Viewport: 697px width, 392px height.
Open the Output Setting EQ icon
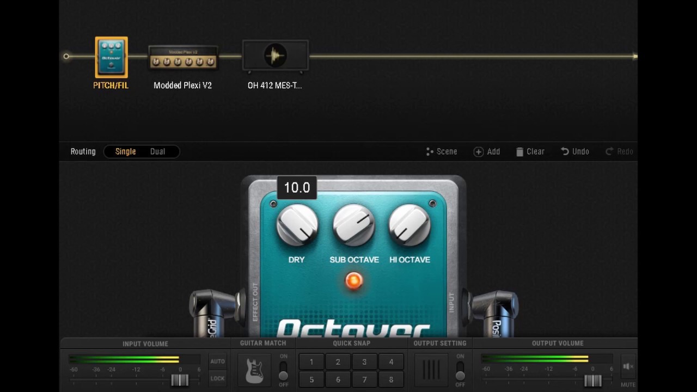431,370
